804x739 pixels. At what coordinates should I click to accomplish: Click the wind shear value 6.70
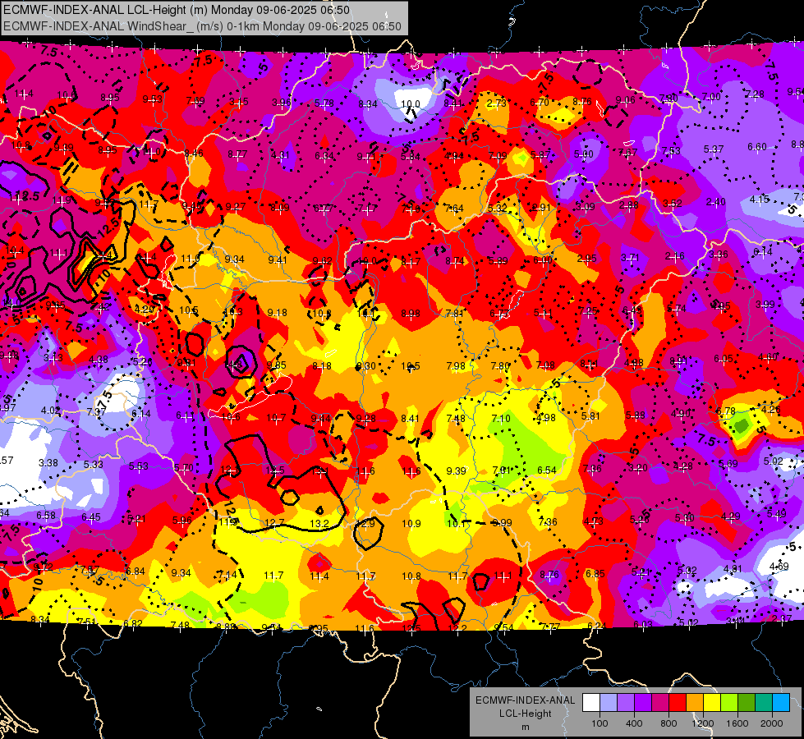click(540, 102)
